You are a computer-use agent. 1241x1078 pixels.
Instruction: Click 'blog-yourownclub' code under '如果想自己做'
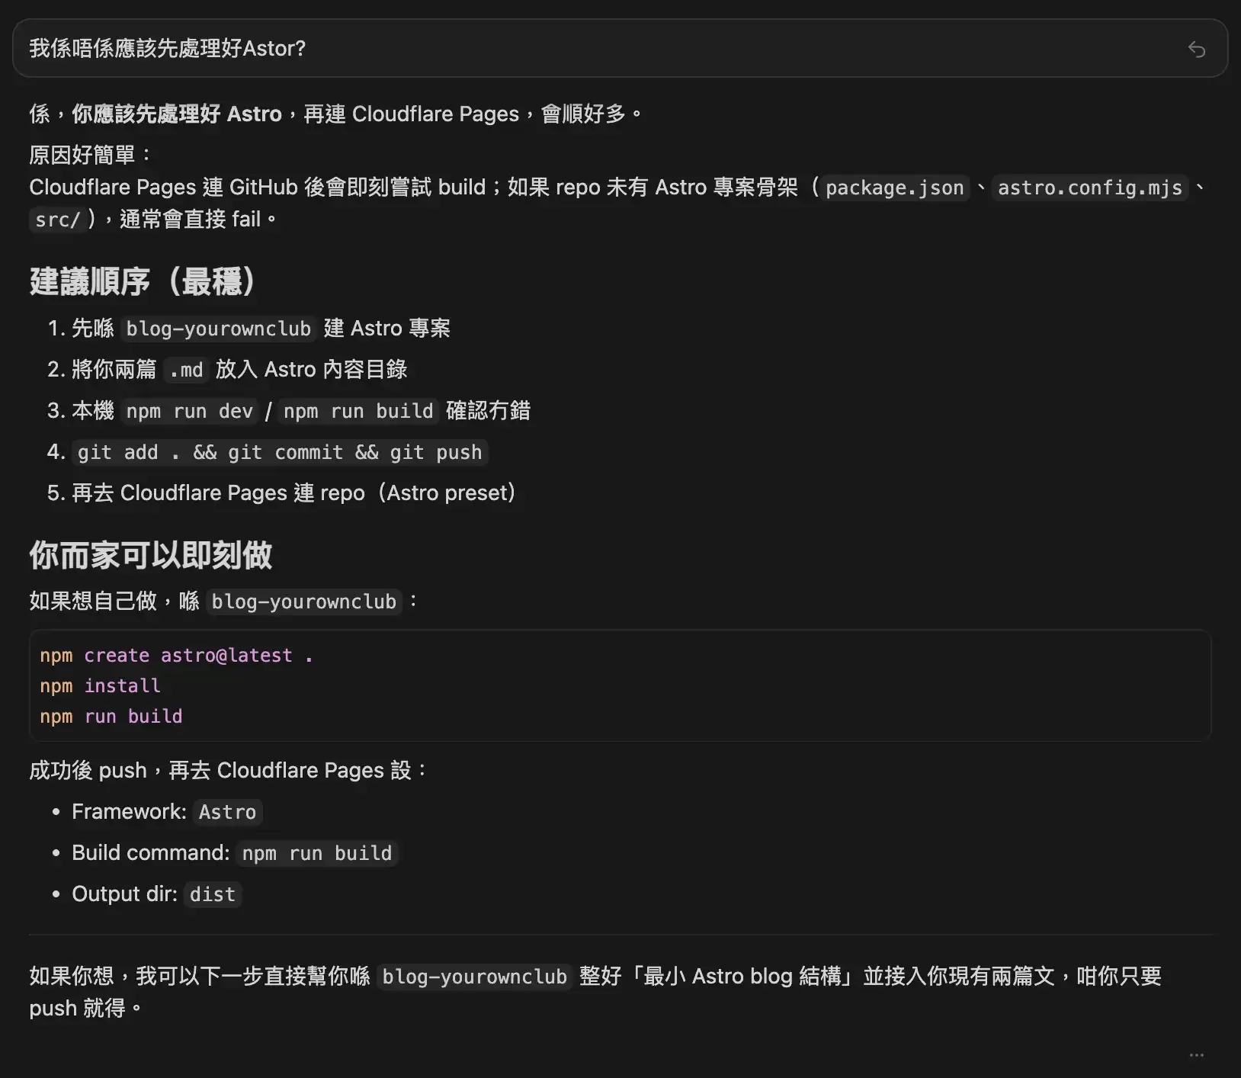point(304,602)
